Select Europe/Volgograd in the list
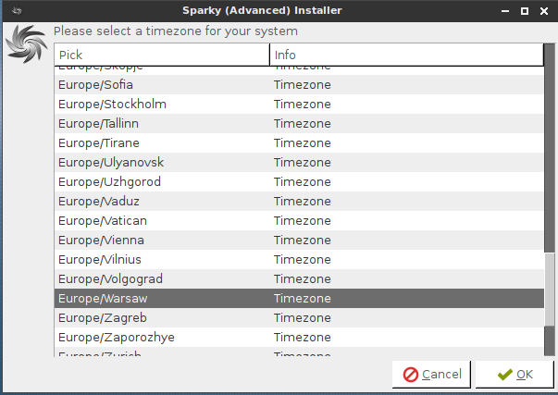This screenshot has width=558, height=395. click(x=299, y=279)
